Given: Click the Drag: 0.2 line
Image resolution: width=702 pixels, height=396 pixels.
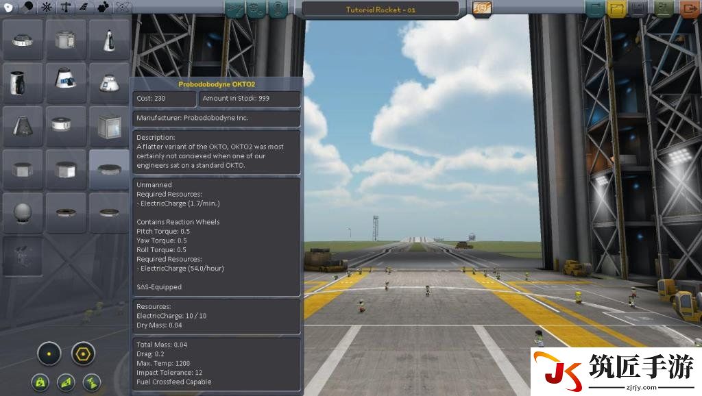Looking at the screenshot, I should coord(150,354).
